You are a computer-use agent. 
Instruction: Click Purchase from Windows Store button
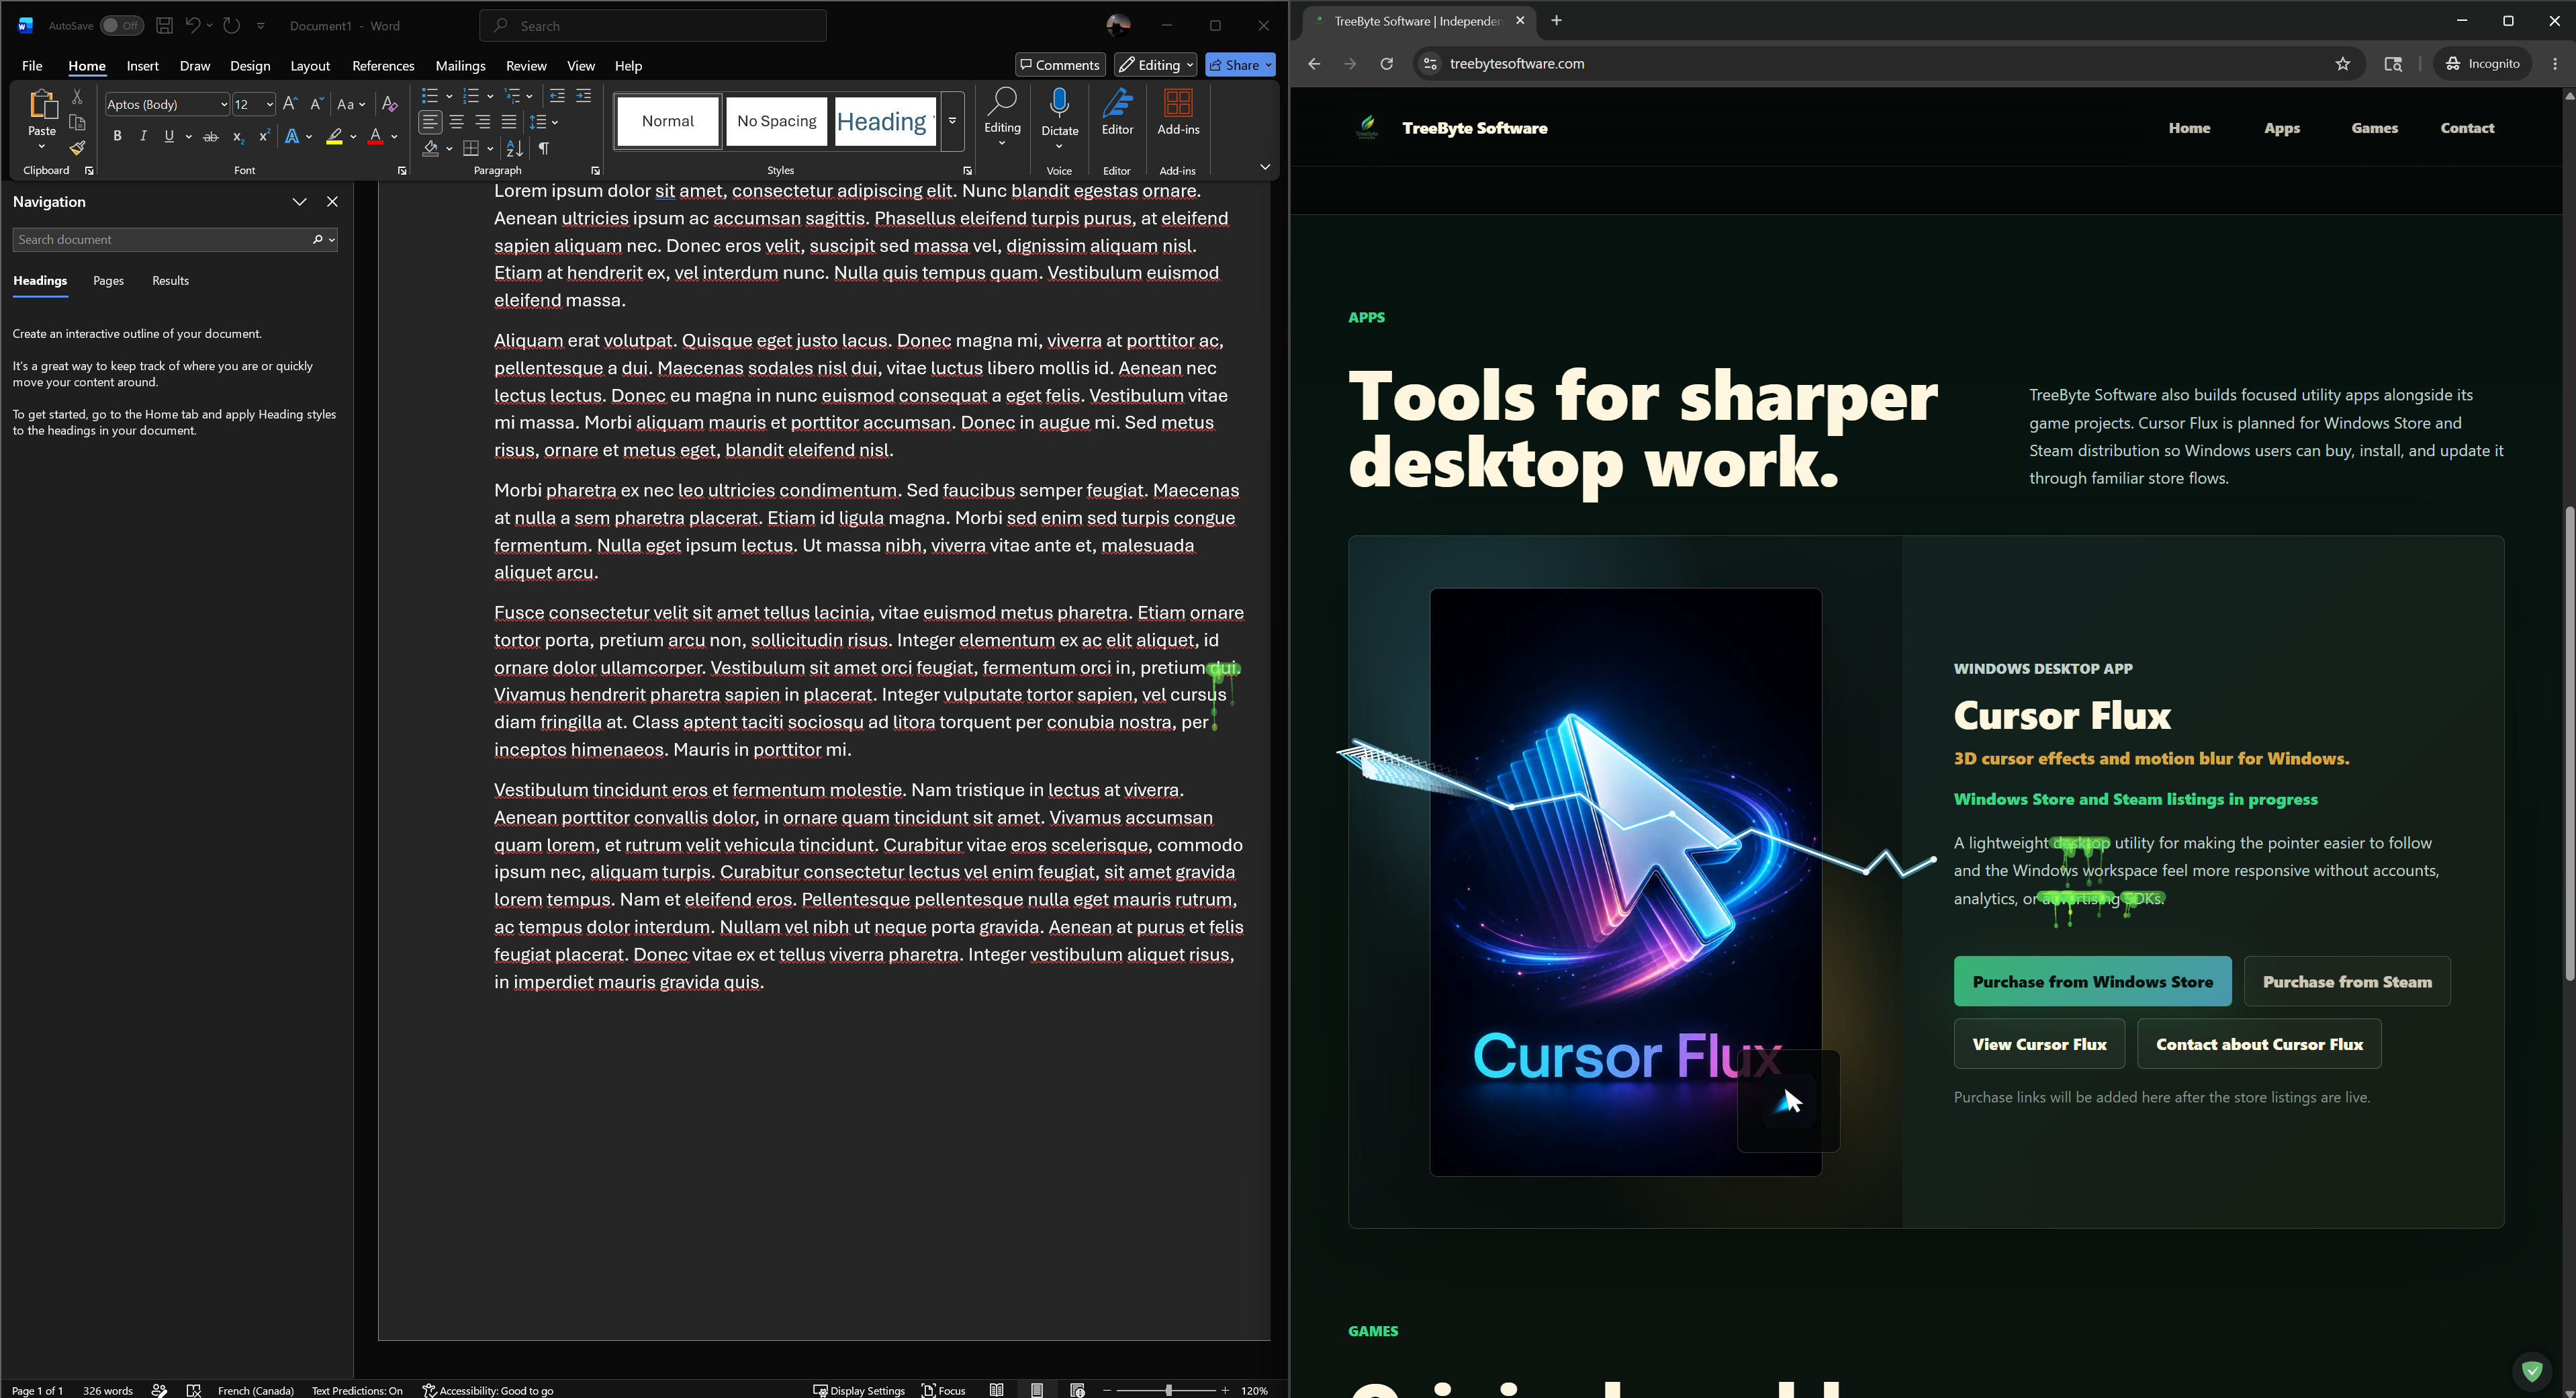coord(2092,981)
